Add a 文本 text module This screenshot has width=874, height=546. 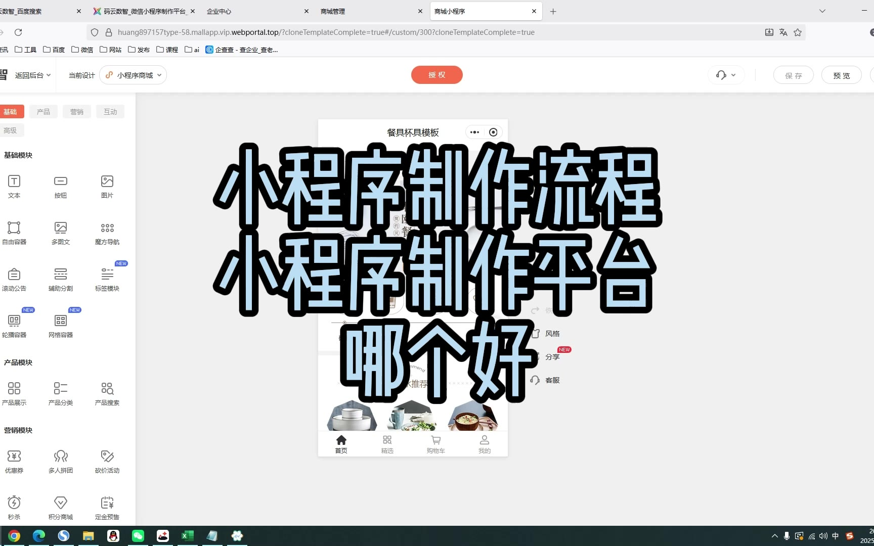tap(14, 187)
